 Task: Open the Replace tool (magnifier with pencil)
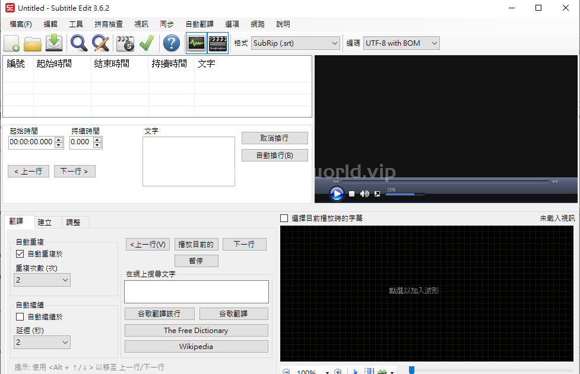coord(100,43)
